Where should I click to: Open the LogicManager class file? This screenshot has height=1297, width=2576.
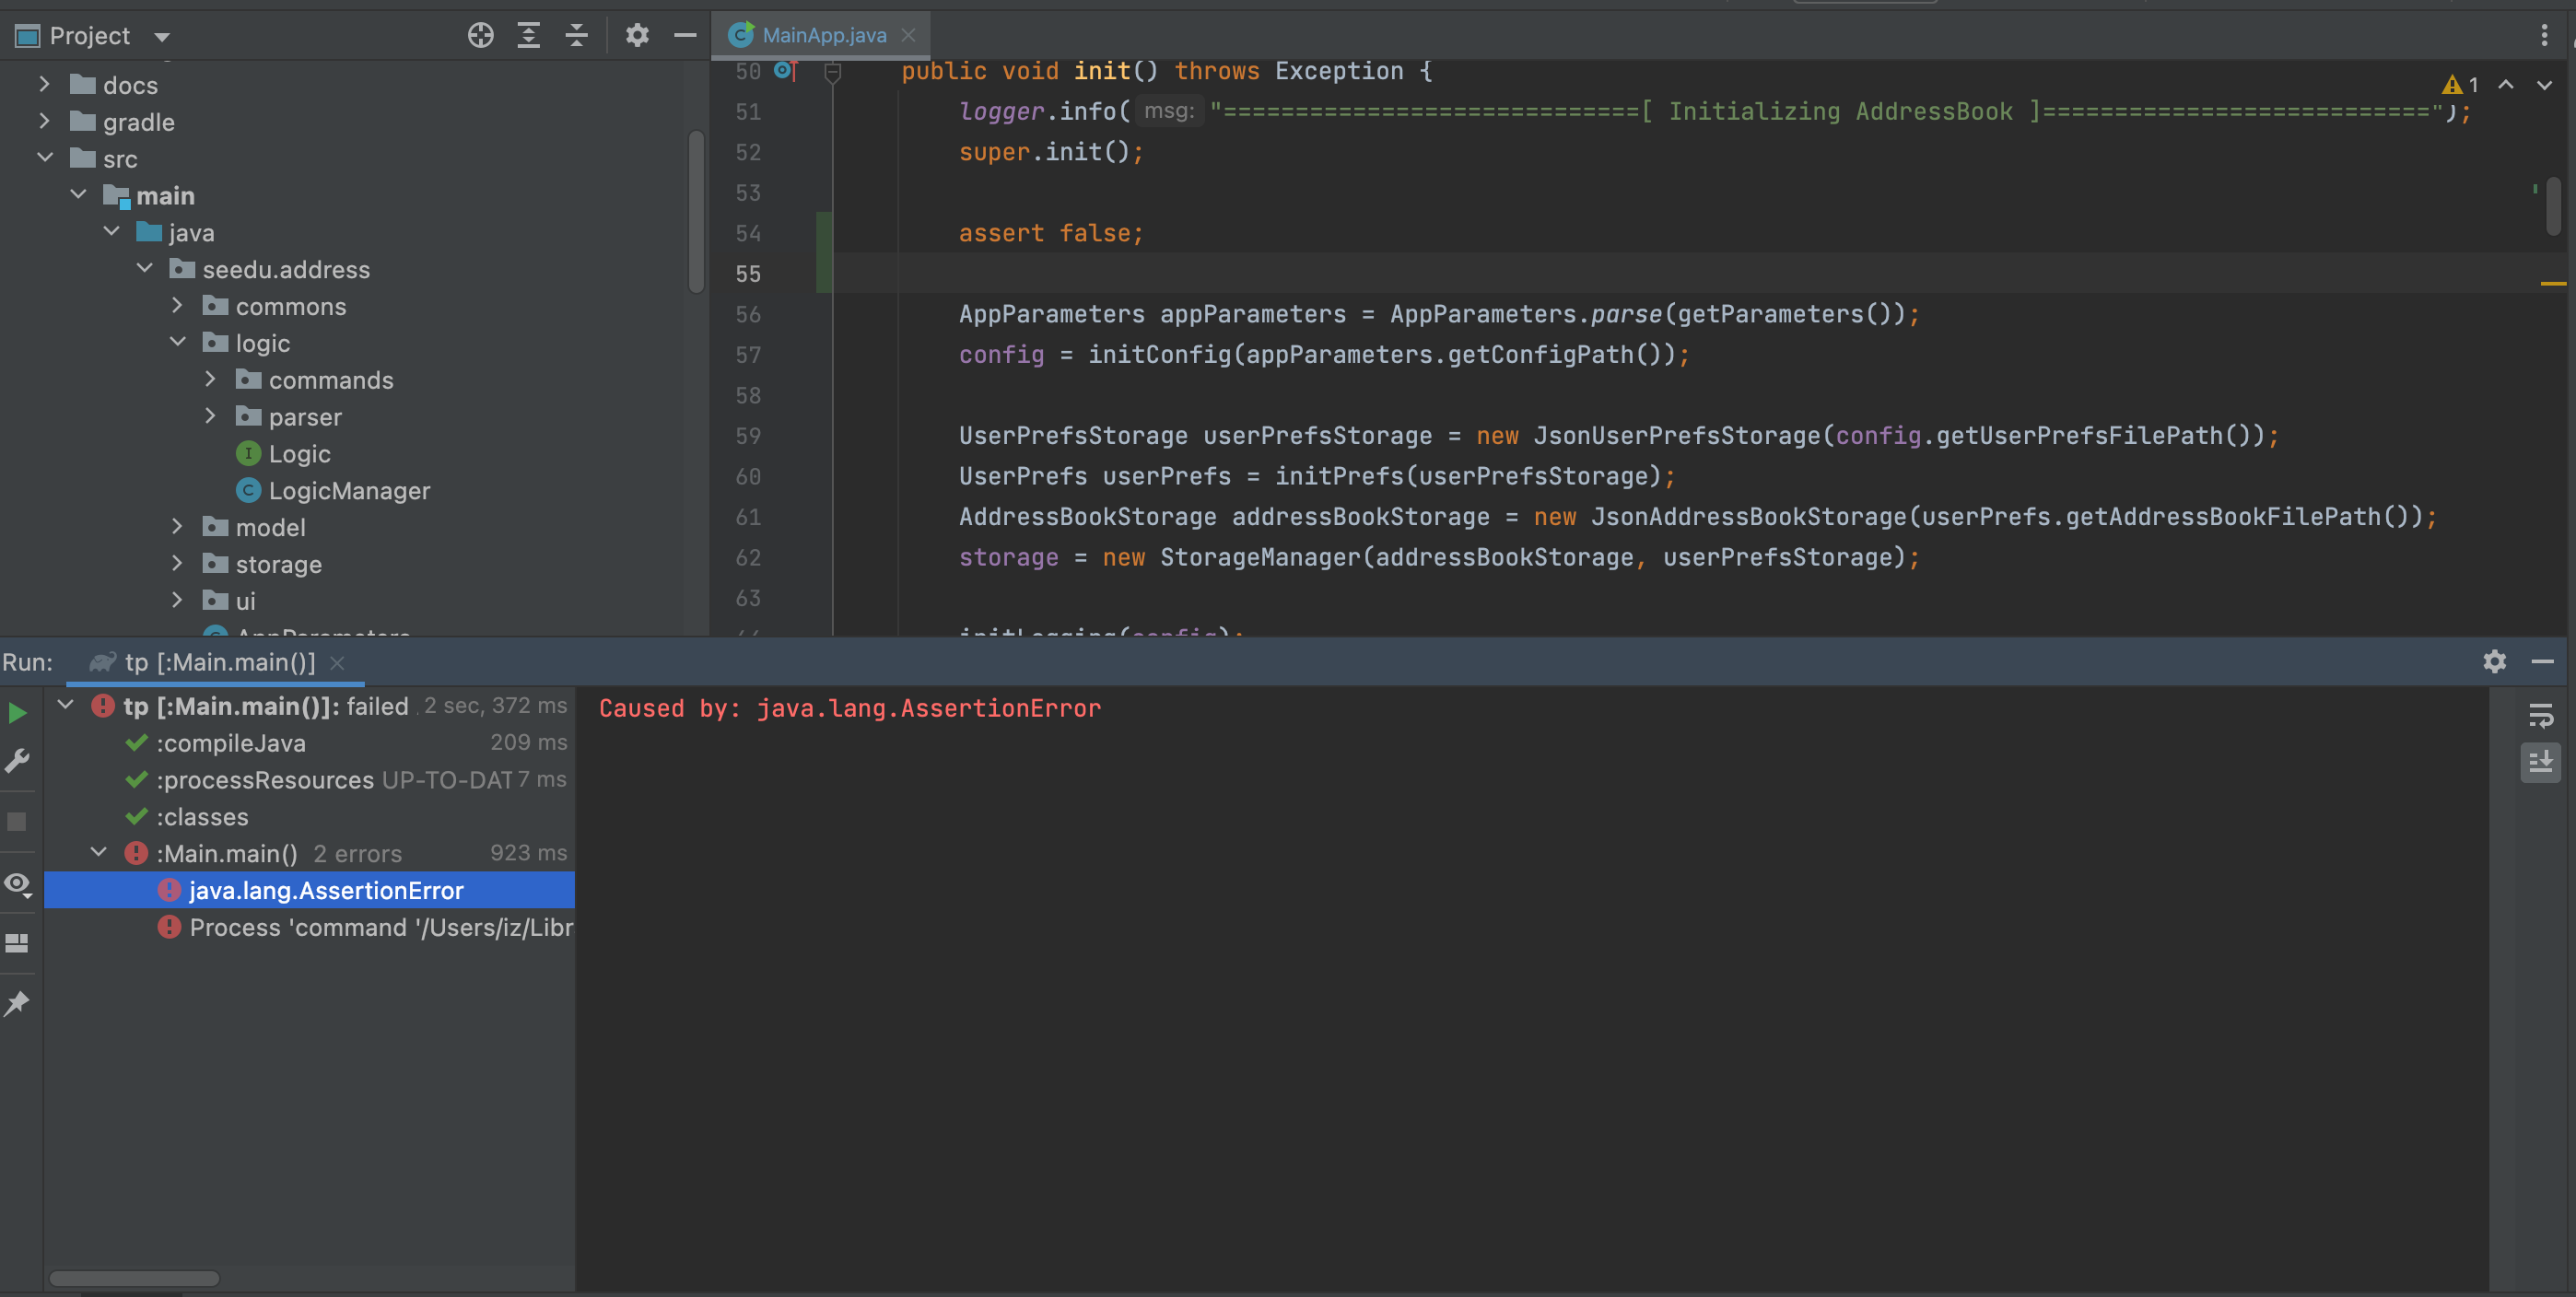pyautogui.click(x=348, y=491)
